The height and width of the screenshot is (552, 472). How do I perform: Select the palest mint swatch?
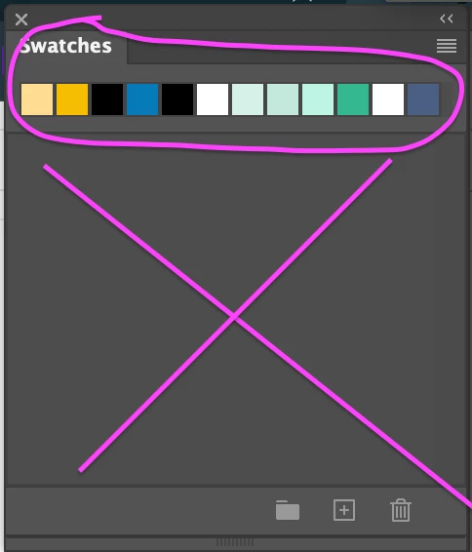pos(248,99)
